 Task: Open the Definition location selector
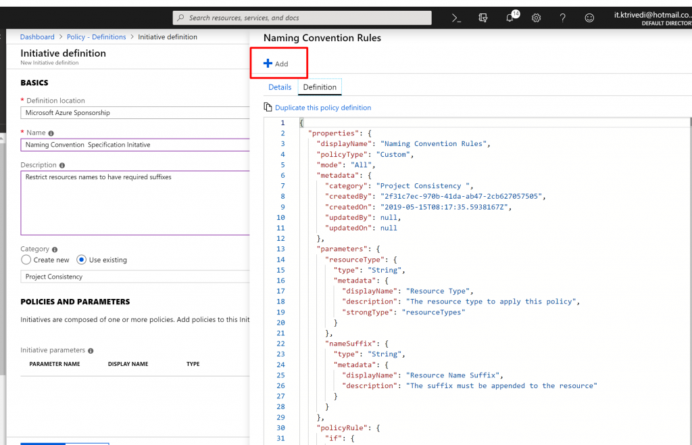pos(135,113)
